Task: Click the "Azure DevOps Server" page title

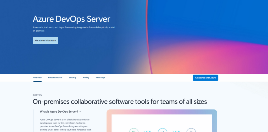Action: click(x=71, y=19)
